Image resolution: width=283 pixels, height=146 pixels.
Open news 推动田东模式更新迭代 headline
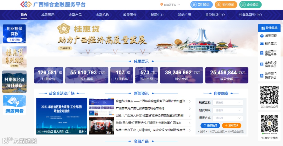[149, 123]
